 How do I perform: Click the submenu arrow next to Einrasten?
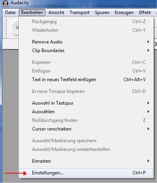pyautogui.click(x=148, y=161)
